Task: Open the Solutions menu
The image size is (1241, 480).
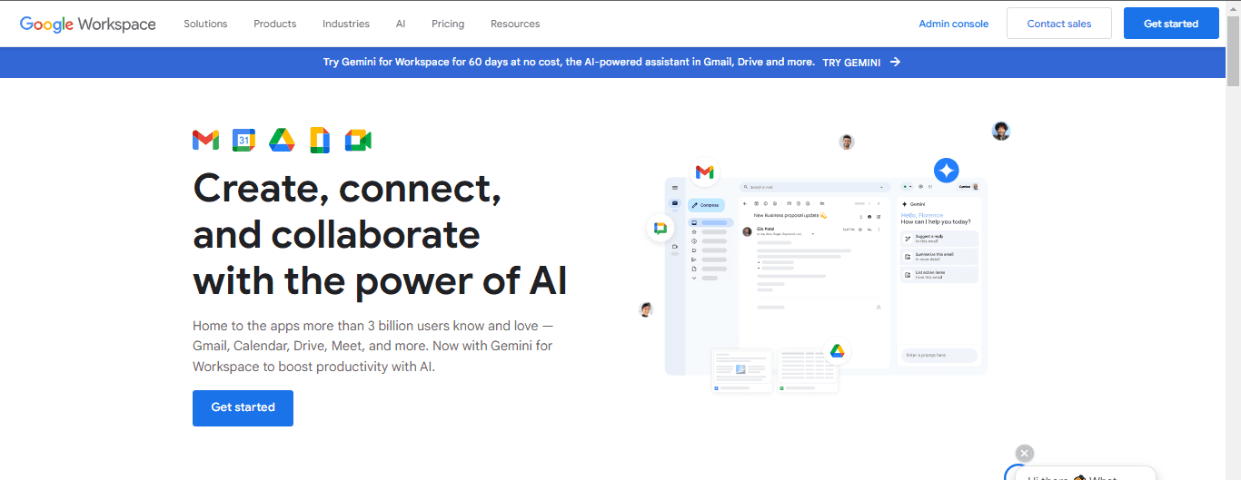Action: point(205,24)
